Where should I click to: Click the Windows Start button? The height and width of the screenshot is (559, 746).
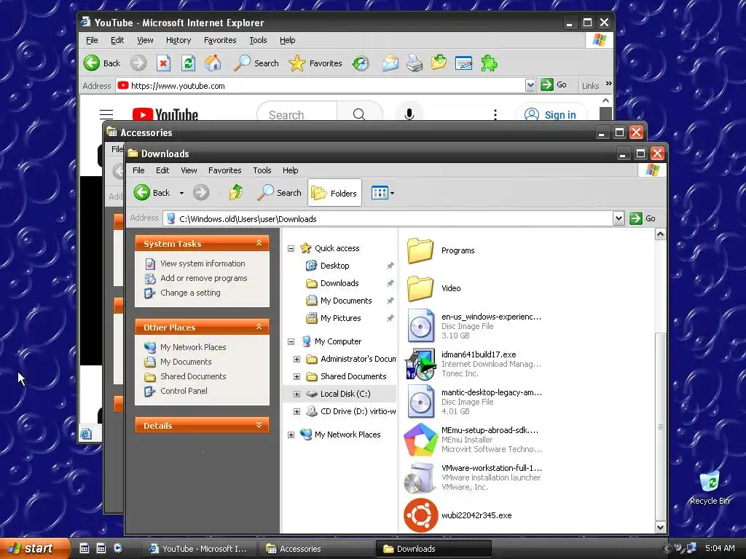pyautogui.click(x=34, y=549)
